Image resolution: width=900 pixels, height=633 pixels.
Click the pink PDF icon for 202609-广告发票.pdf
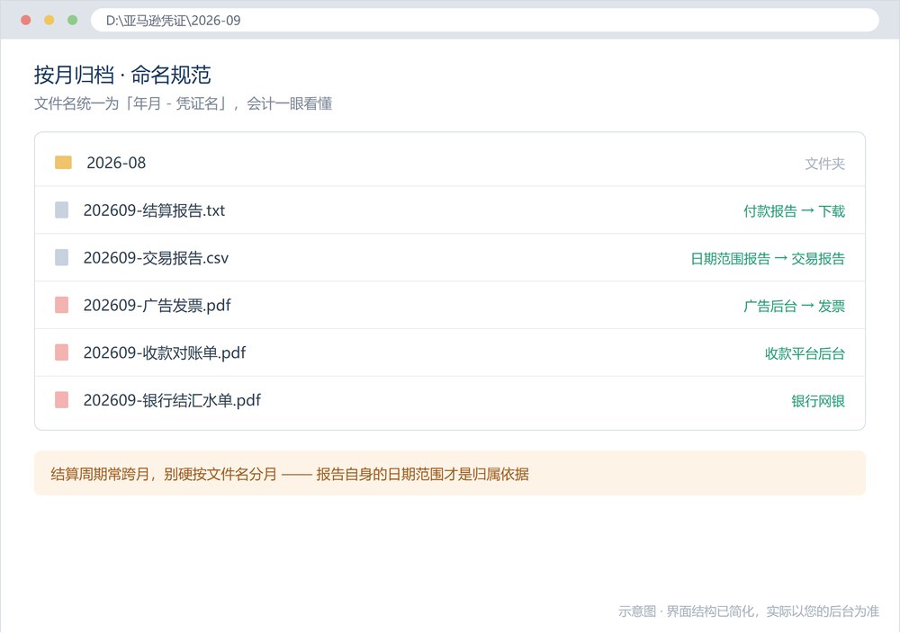tap(61, 305)
